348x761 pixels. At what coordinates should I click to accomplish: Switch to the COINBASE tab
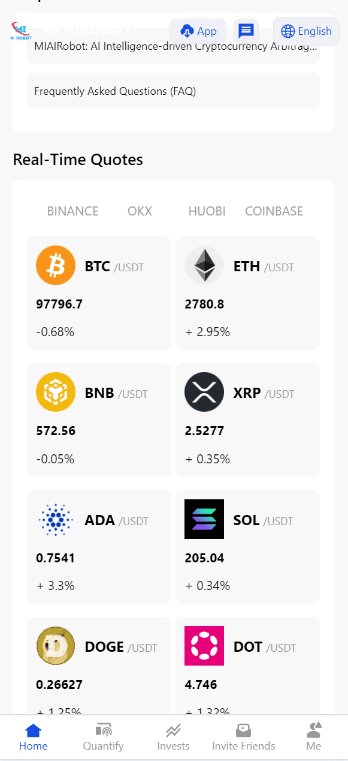(x=274, y=211)
